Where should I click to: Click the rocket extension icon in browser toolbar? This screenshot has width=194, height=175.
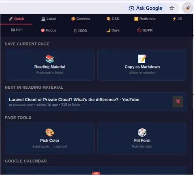[188, 8]
